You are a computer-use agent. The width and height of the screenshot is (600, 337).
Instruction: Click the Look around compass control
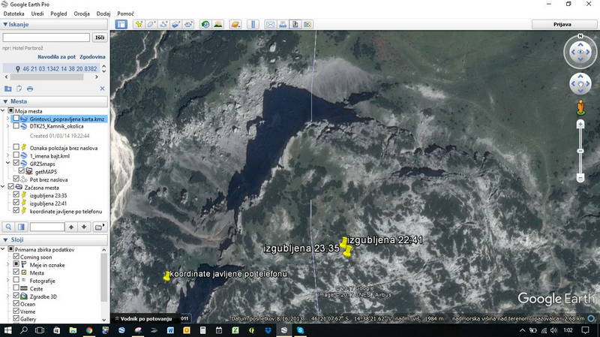coord(580,52)
